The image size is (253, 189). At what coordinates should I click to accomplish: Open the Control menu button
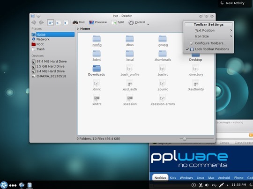pos(137,22)
